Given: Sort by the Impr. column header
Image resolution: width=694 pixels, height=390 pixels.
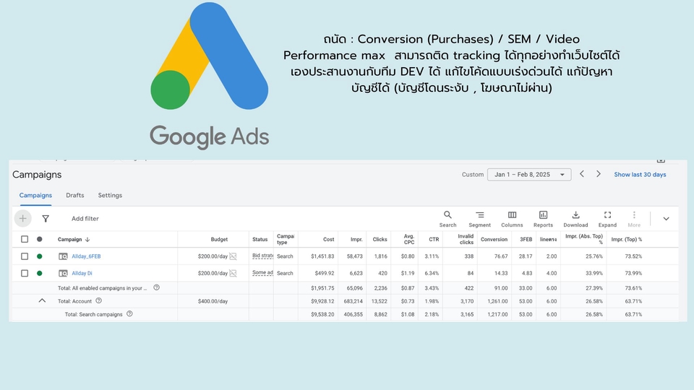Looking at the screenshot, I should pyautogui.click(x=356, y=239).
